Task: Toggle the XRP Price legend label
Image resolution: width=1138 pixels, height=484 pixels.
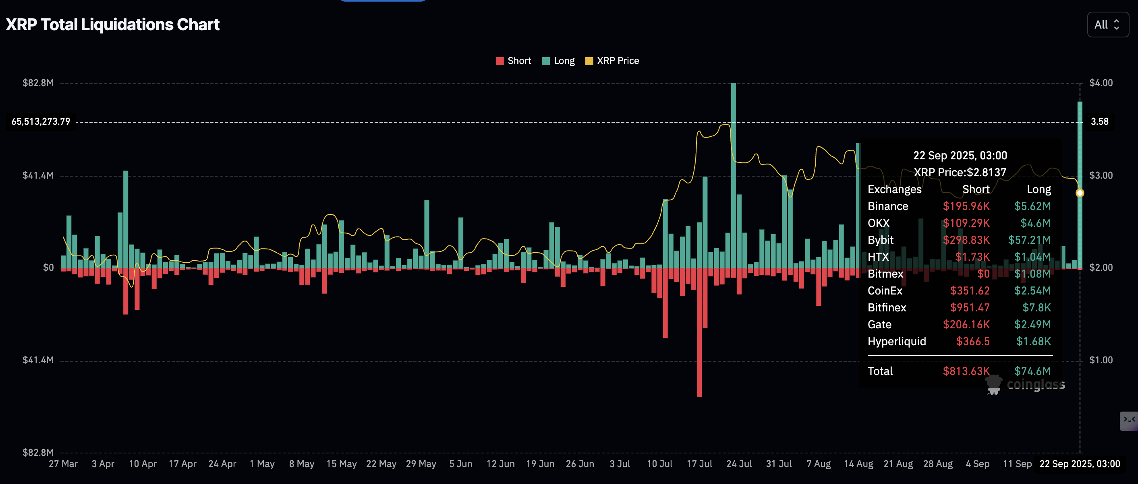Action: [x=618, y=61]
